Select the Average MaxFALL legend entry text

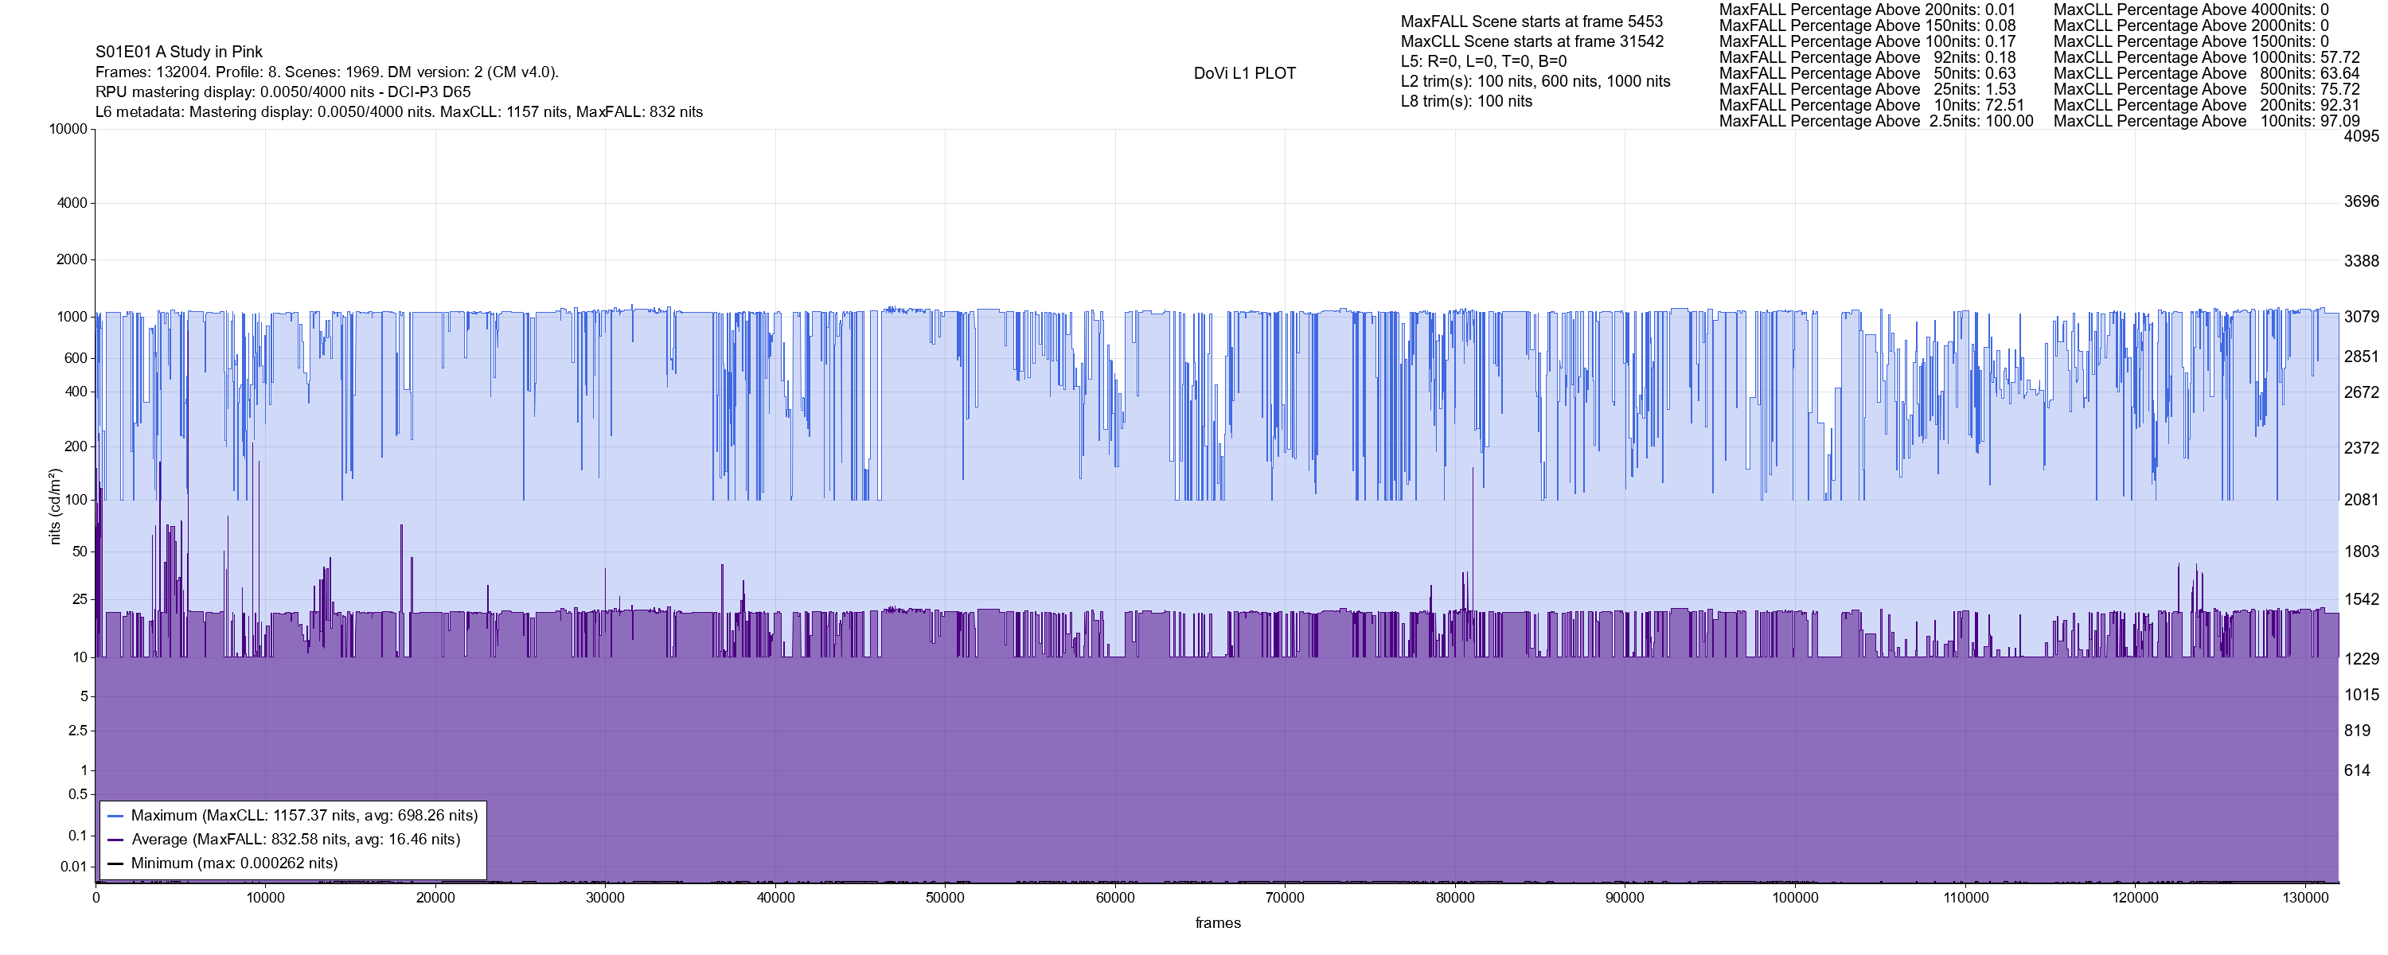coord(296,840)
